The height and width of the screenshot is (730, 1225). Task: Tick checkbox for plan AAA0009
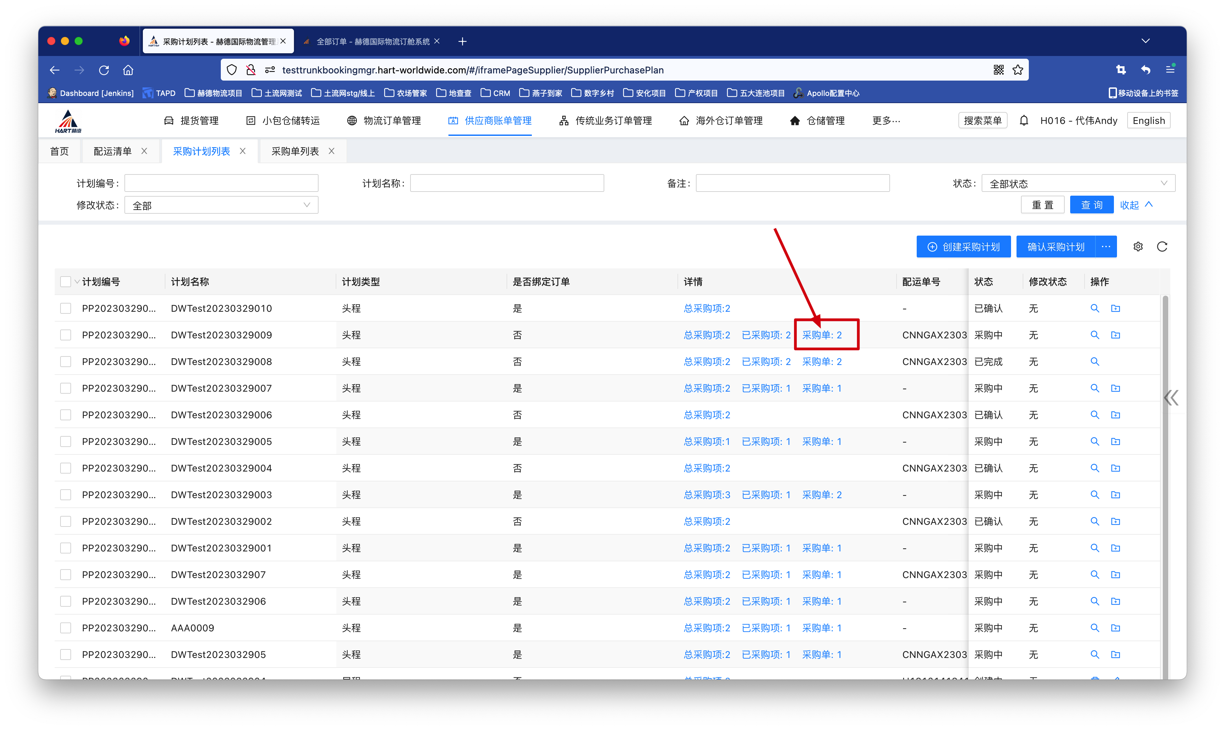pyautogui.click(x=66, y=628)
